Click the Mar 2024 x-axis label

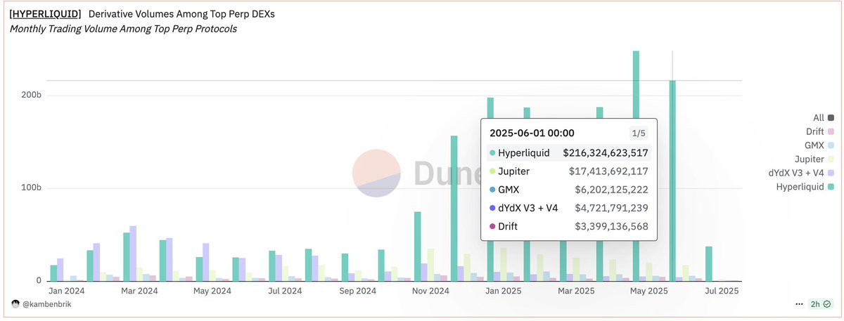click(x=139, y=290)
